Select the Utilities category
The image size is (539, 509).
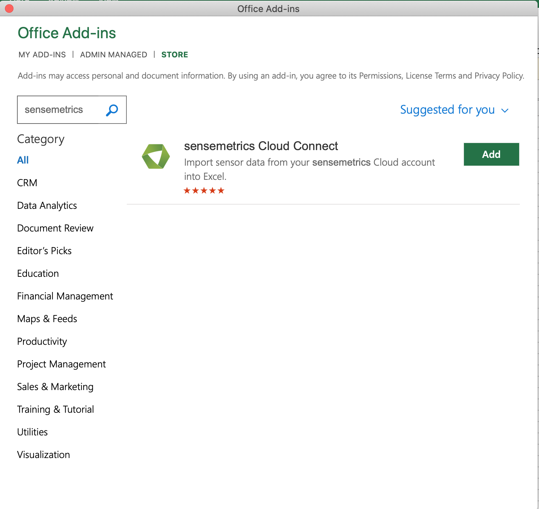point(33,432)
